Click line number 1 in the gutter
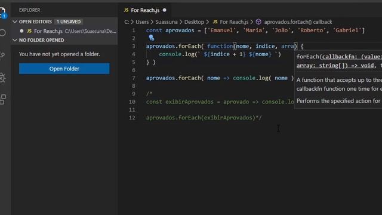Image resolution: width=382 pixels, height=215 pixels. [x=133, y=30]
